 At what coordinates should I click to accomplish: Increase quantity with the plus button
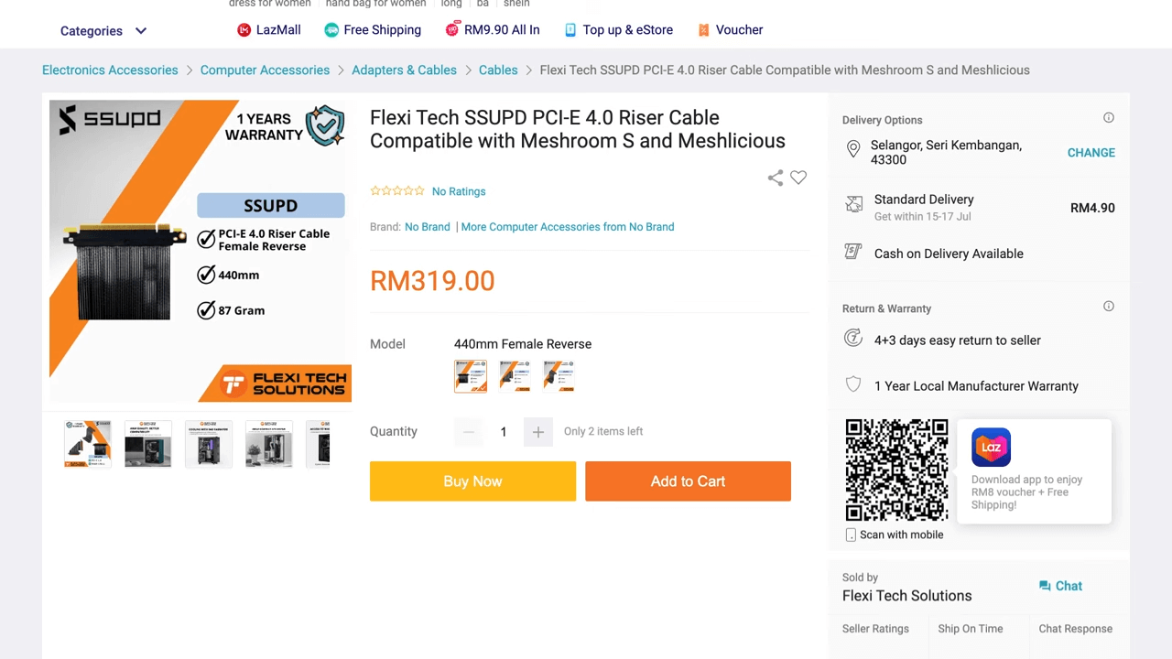pyautogui.click(x=538, y=432)
